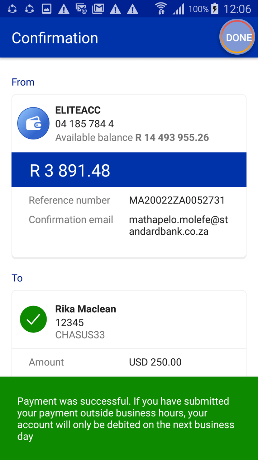Tap the mobile signal strength icon
The width and height of the screenshot is (258, 460).
(x=178, y=9)
